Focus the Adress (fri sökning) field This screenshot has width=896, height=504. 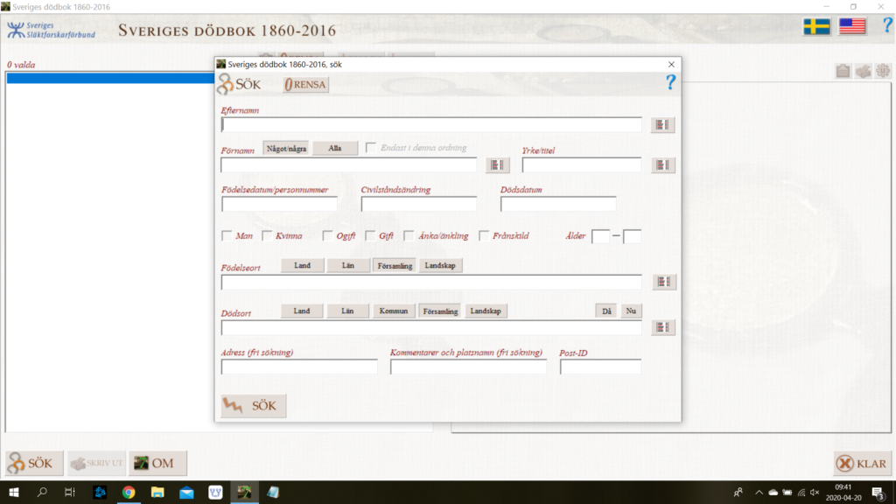[x=299, y=367]
